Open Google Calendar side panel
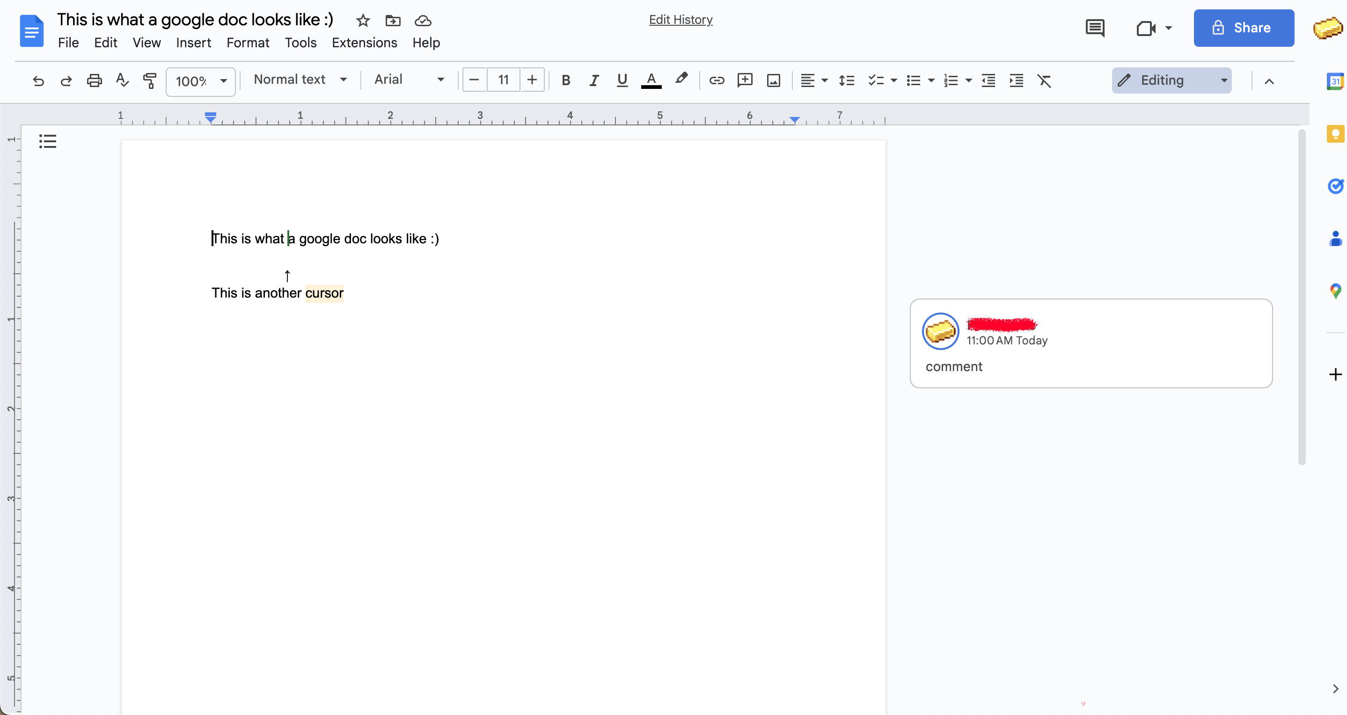Screen dimensions: 1347x715 point(1335,81)
